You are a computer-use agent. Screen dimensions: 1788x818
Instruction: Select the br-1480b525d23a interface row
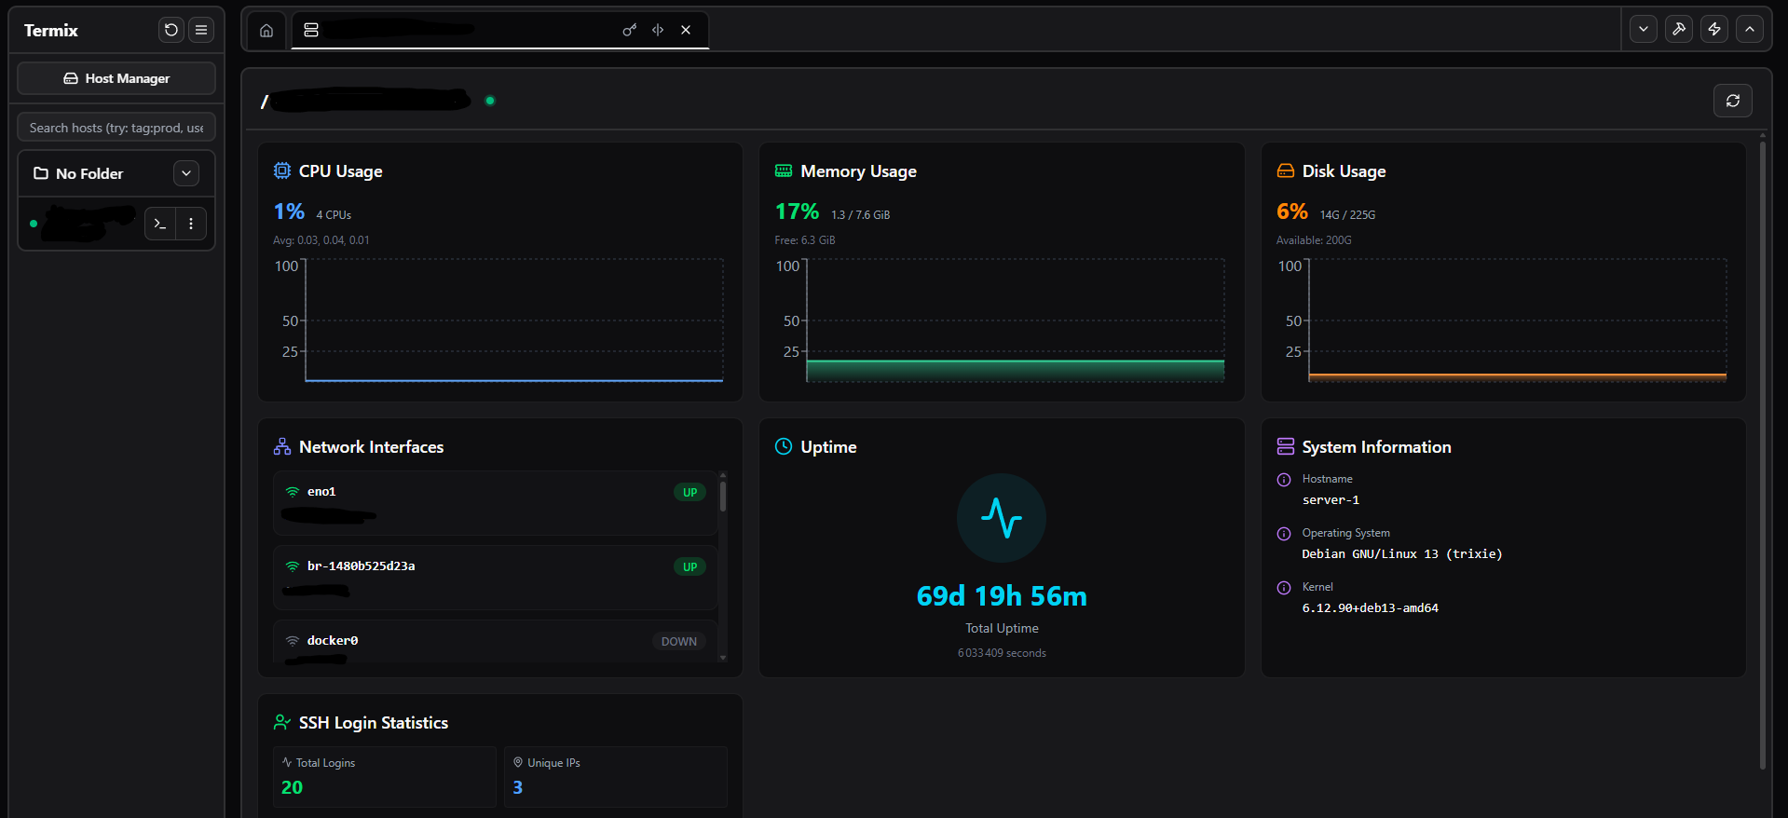point(495,578)
